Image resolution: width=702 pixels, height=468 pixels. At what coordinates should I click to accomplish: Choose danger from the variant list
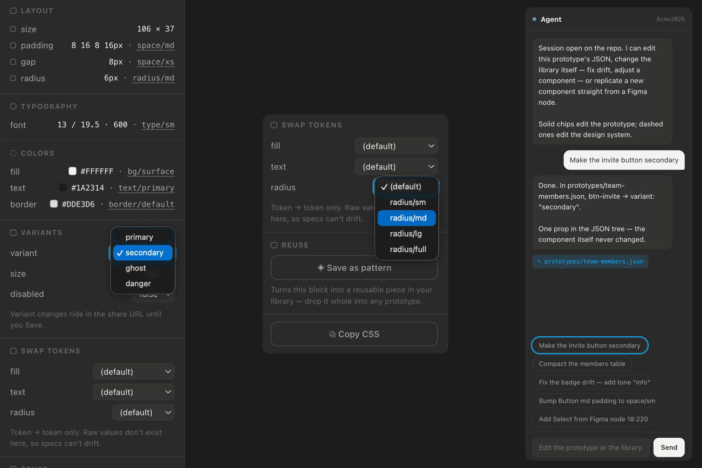tap(143, 284)
